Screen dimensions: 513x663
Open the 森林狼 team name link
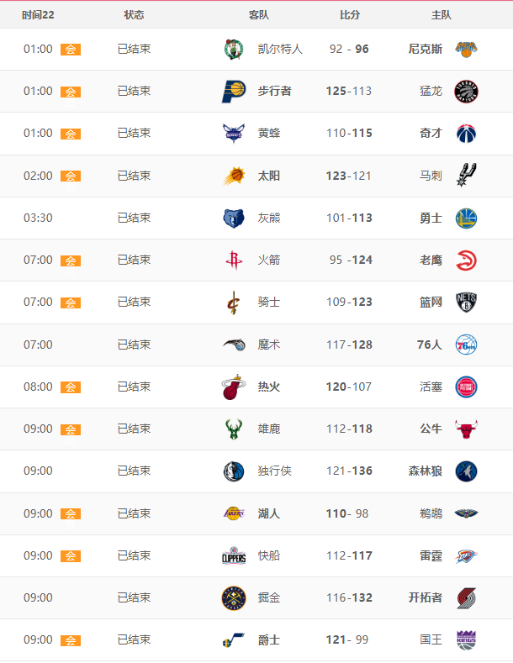(x=425, y=471)
